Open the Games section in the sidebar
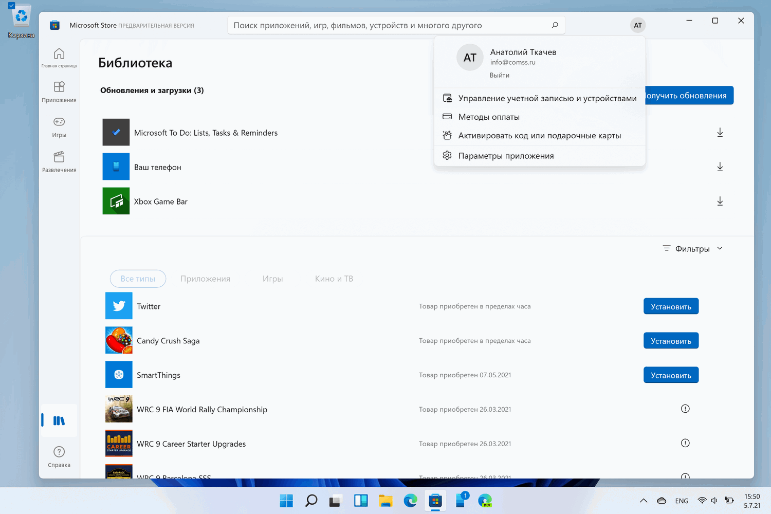Viewport: 771px width, 514px height. [59, 126]
